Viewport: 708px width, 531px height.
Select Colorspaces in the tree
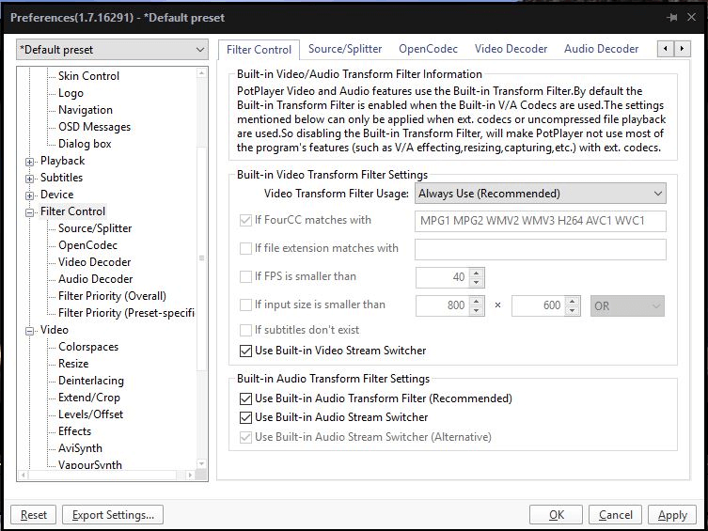pos(88,347)
